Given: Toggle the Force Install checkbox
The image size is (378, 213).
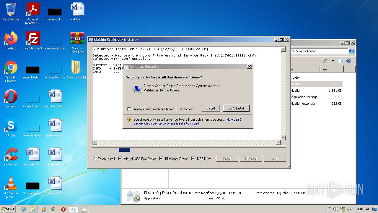Looking at the screenshot, I should tap(94, 159).
